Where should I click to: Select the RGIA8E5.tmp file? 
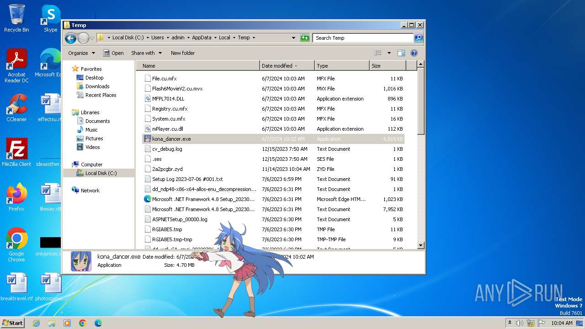273,229
